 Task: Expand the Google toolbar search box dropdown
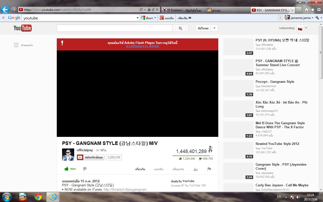[138, 18]
